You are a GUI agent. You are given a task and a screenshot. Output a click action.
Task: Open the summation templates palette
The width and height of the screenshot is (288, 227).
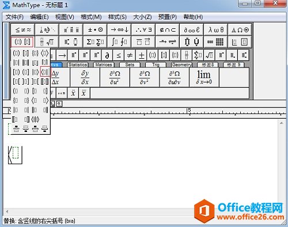tap(95, 41)
